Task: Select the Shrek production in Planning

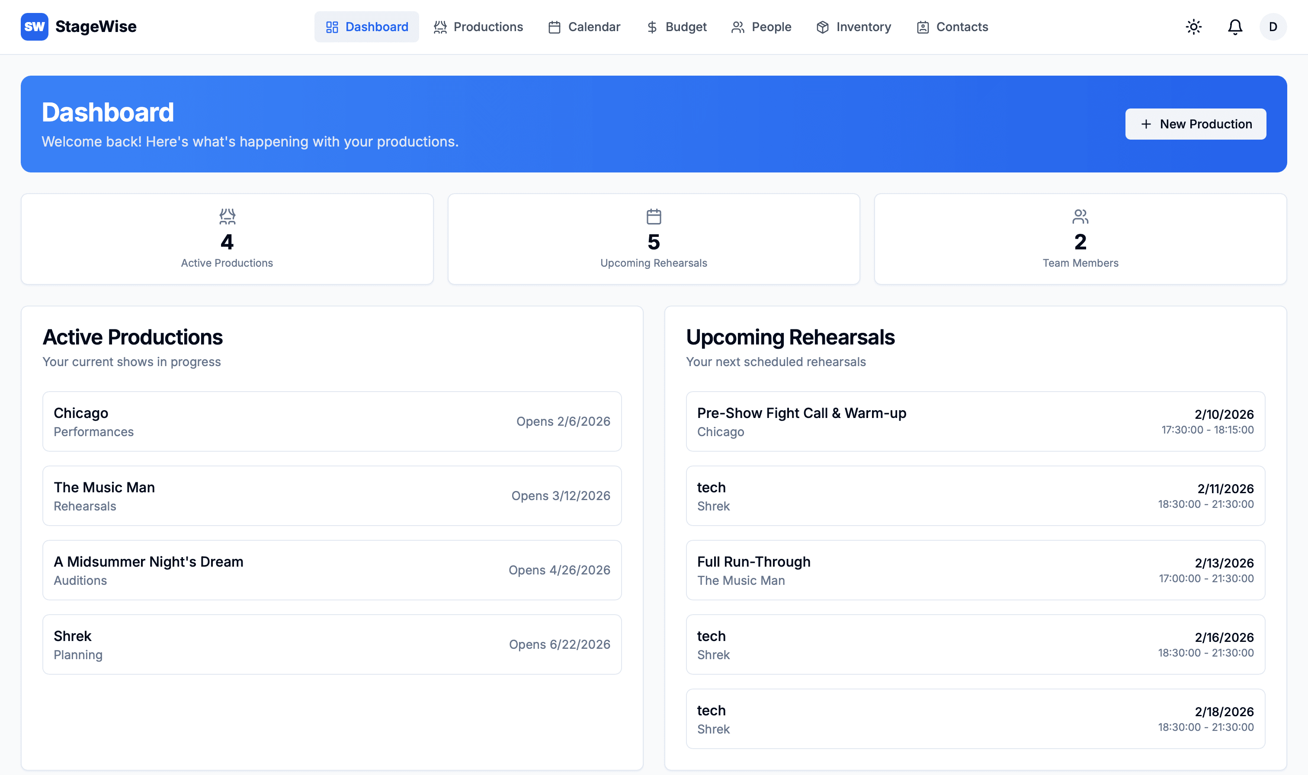Action: [332, 644]
